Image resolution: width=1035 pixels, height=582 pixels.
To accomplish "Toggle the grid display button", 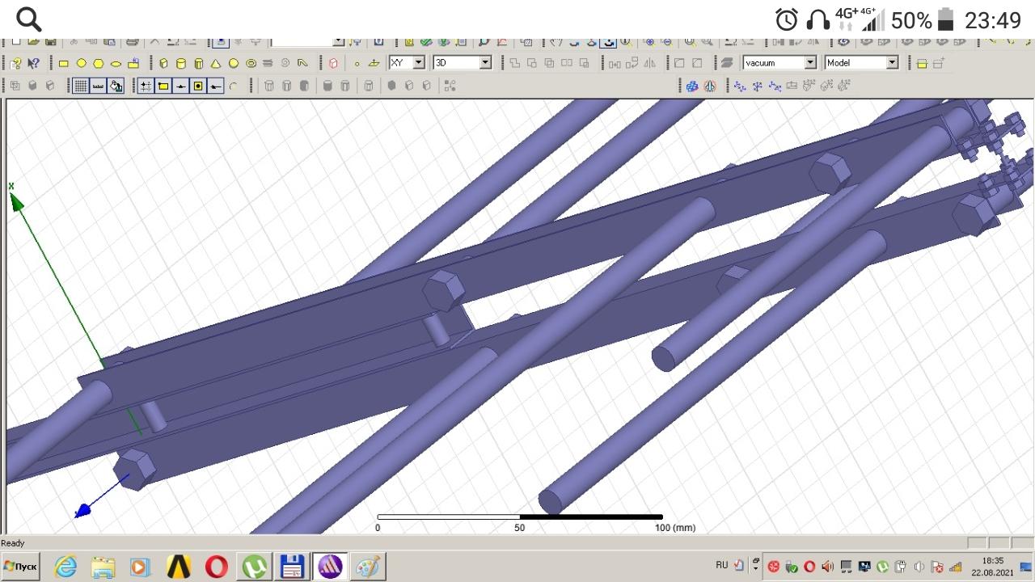I will [x=81, y=86].
